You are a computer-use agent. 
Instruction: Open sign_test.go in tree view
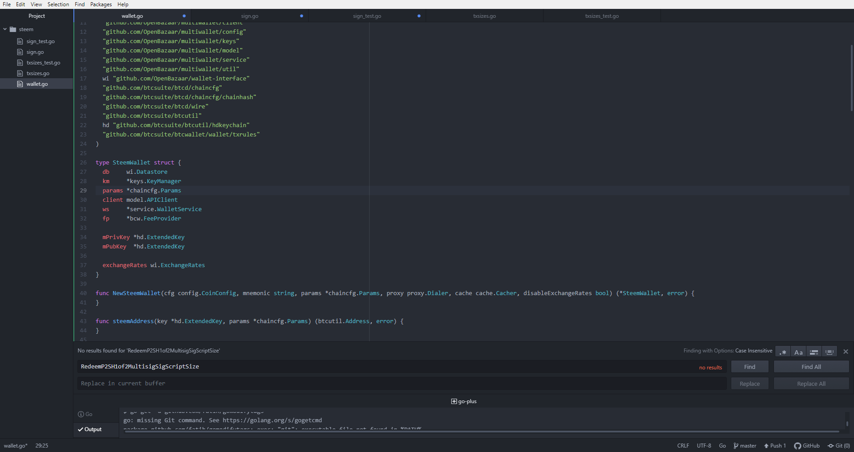click(40, 41)
